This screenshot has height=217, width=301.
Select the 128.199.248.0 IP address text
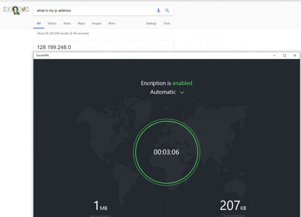54,47
